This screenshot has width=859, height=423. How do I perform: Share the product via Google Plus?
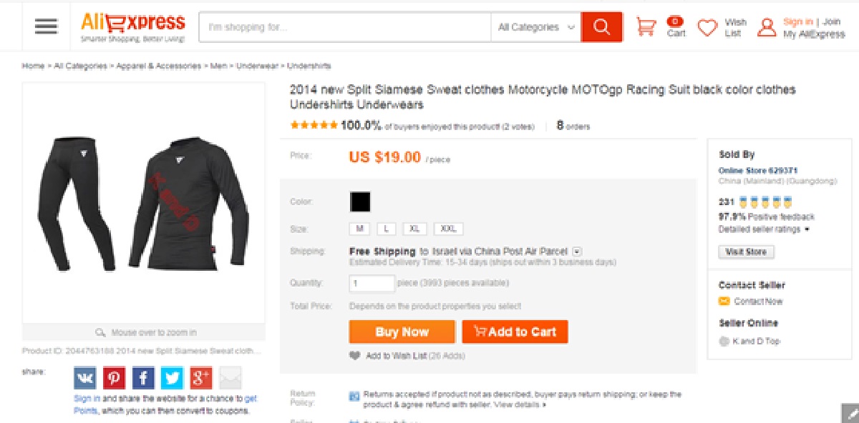[x=201, y=377]
